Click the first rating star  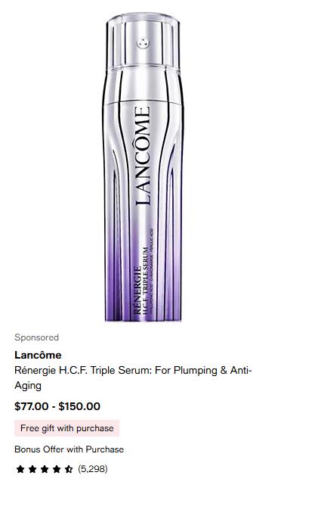point(20,469)
